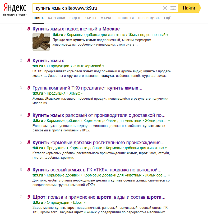Open 'Купить кормовые добавки растительного происхождения' result
This screenshot has width=208, height=217.
[98, 142]
